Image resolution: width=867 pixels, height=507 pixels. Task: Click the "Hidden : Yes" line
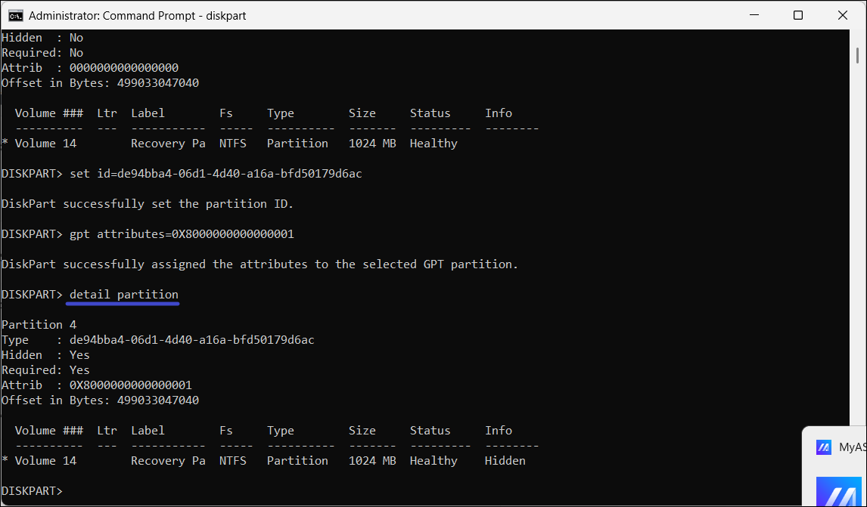coord(45,355)
